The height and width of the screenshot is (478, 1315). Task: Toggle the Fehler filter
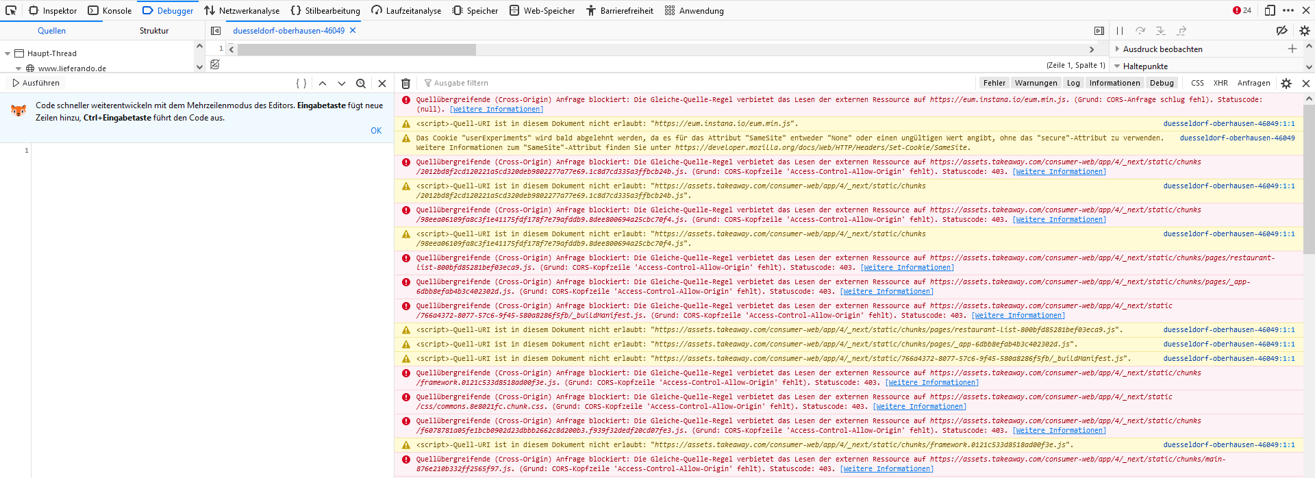point(994,83)
